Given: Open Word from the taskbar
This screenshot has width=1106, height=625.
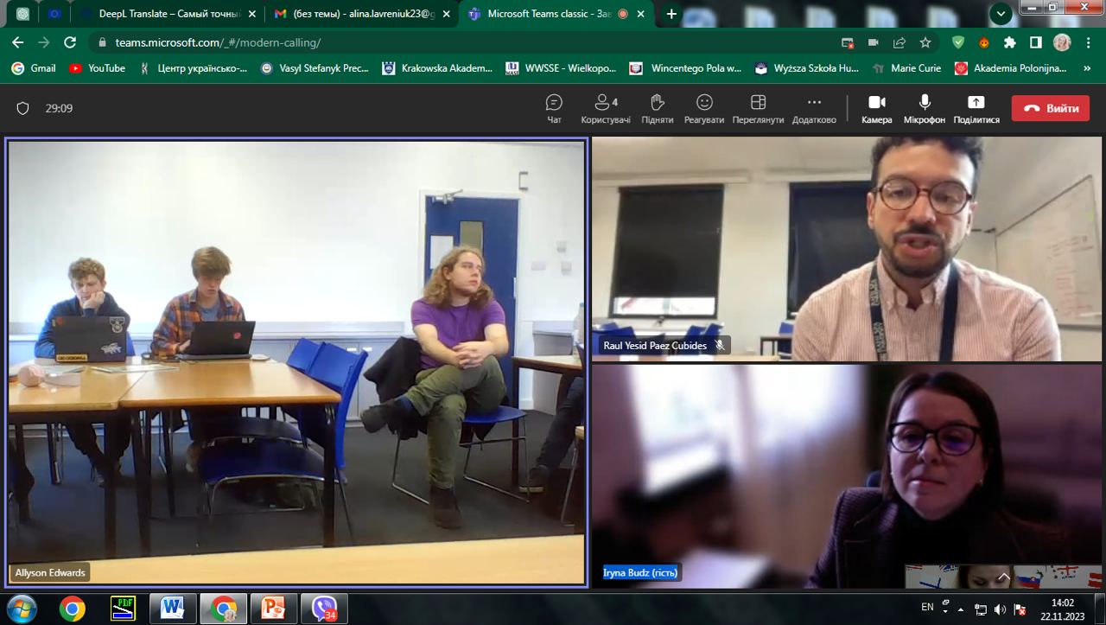Looking at the screenshot, I should point(173,609).
